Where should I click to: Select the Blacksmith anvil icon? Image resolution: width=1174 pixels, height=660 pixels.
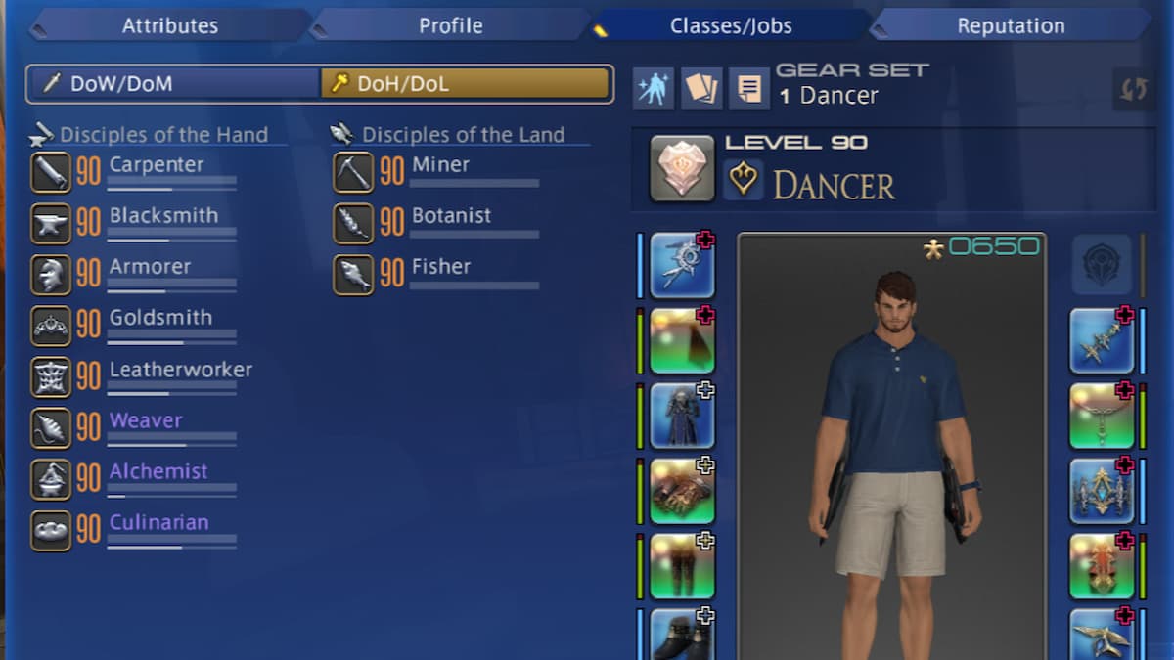tap(51, 223)
